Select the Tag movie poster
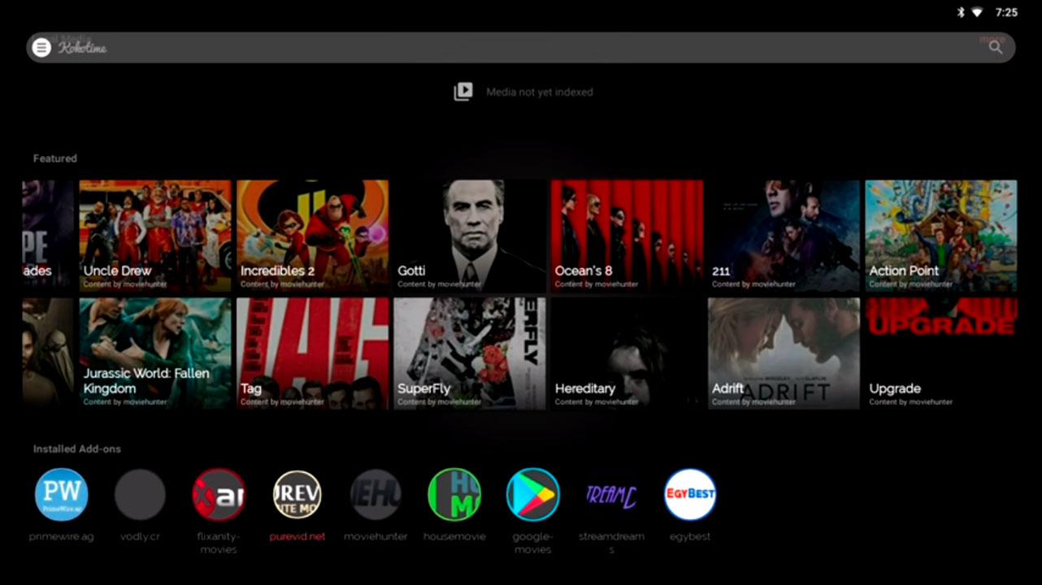 [x=313, y=353]
